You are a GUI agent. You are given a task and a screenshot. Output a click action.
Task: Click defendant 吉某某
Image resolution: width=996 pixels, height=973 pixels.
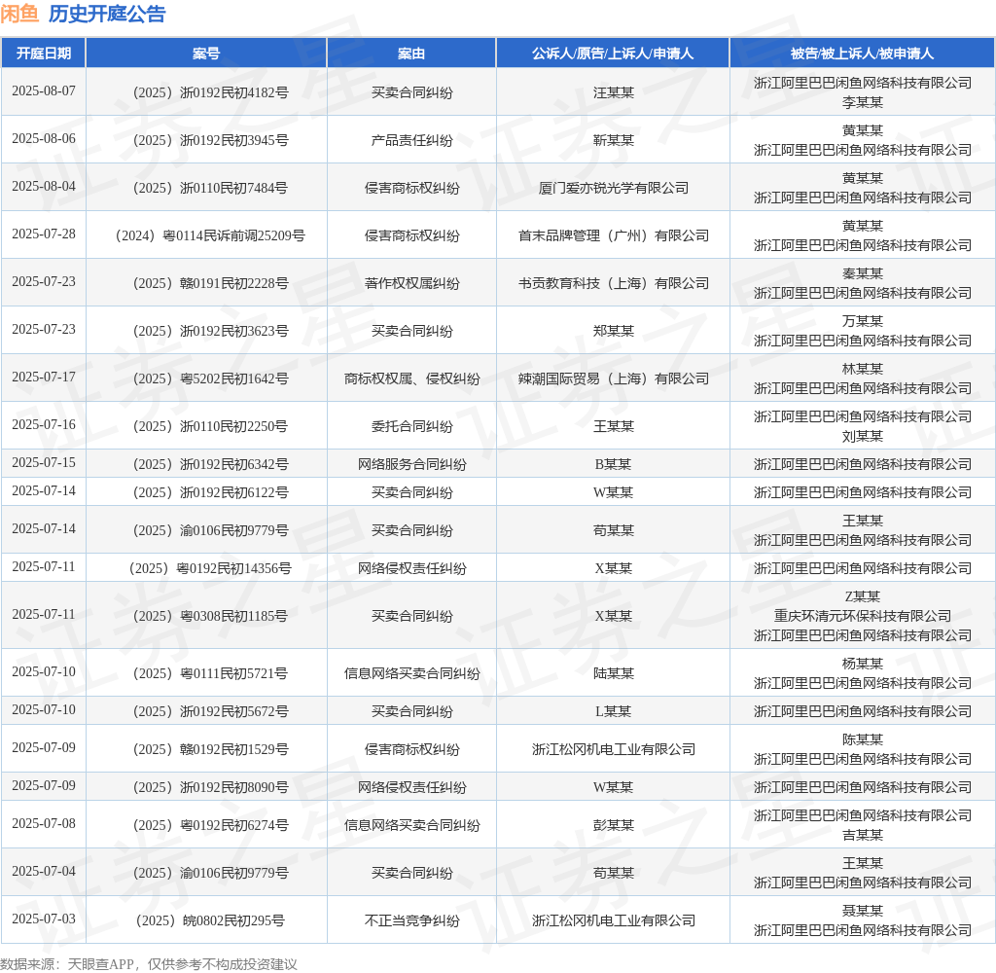(x=862, y=835)
